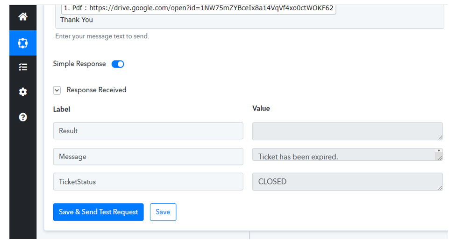This screenshot has height=240, width=449.
Task: Click the CLOSED value box
Action: [347, 182]
